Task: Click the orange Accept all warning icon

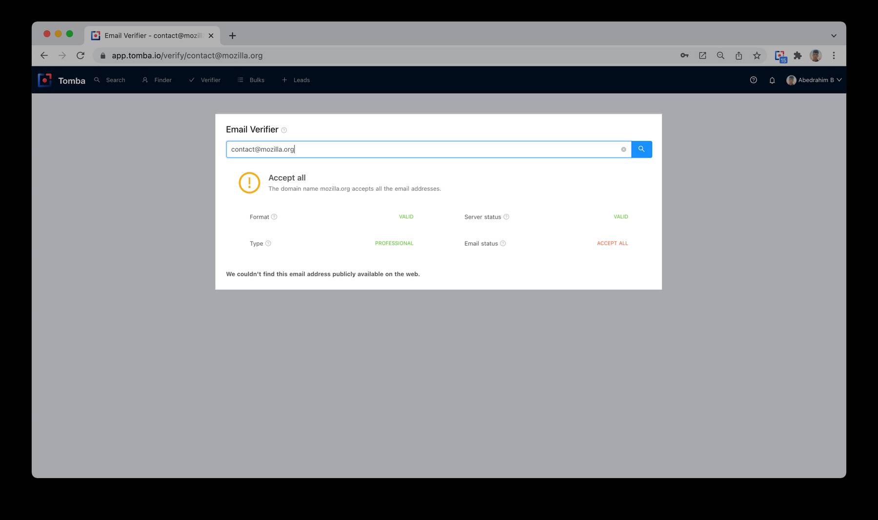Action: coord(249,183)
